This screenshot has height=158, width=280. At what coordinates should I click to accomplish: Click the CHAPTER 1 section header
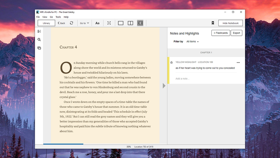pos(206,52)
